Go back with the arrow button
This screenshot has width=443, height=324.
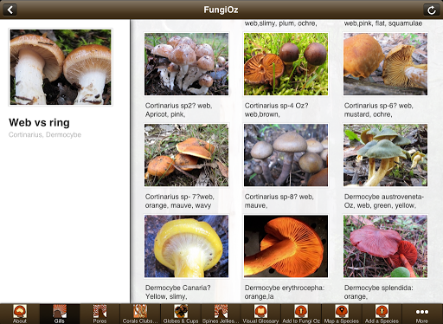click(x=10, y=10)
